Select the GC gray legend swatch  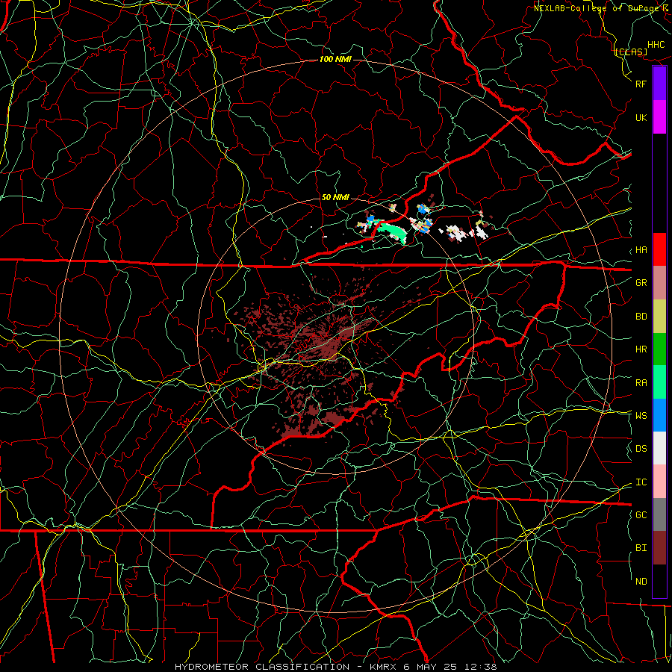click(659, 514)
